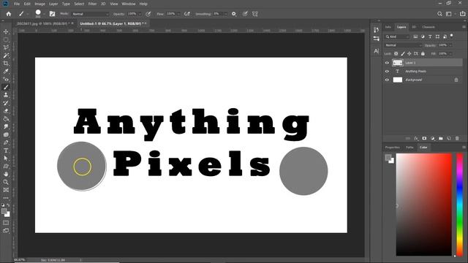Go to Home screen icon
The height and width of the screenshot is (263, 468).
(8, 14)
